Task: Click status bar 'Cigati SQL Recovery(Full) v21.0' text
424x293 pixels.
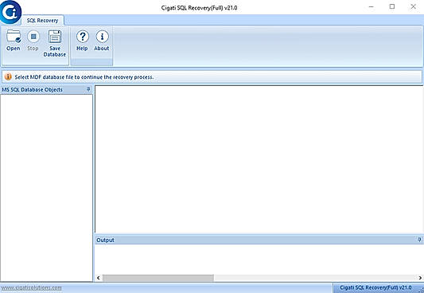Action: click(375, 287)
